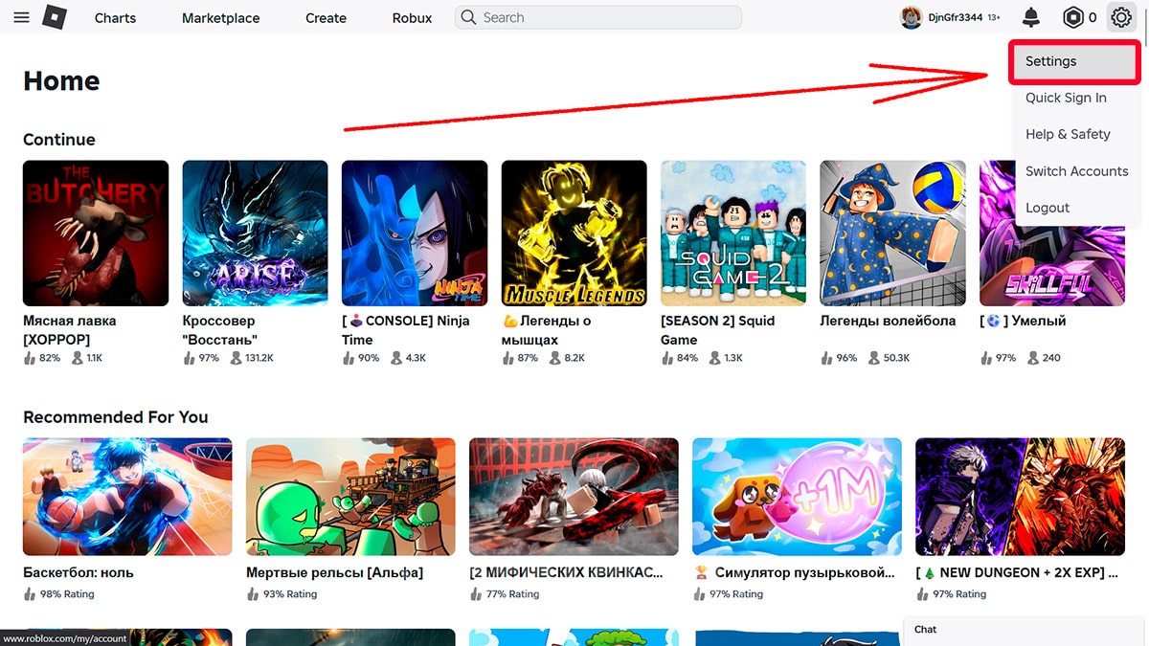1149x646 pixels.
Task: Click the magnifier icon in the search bar
Action: 468,17
